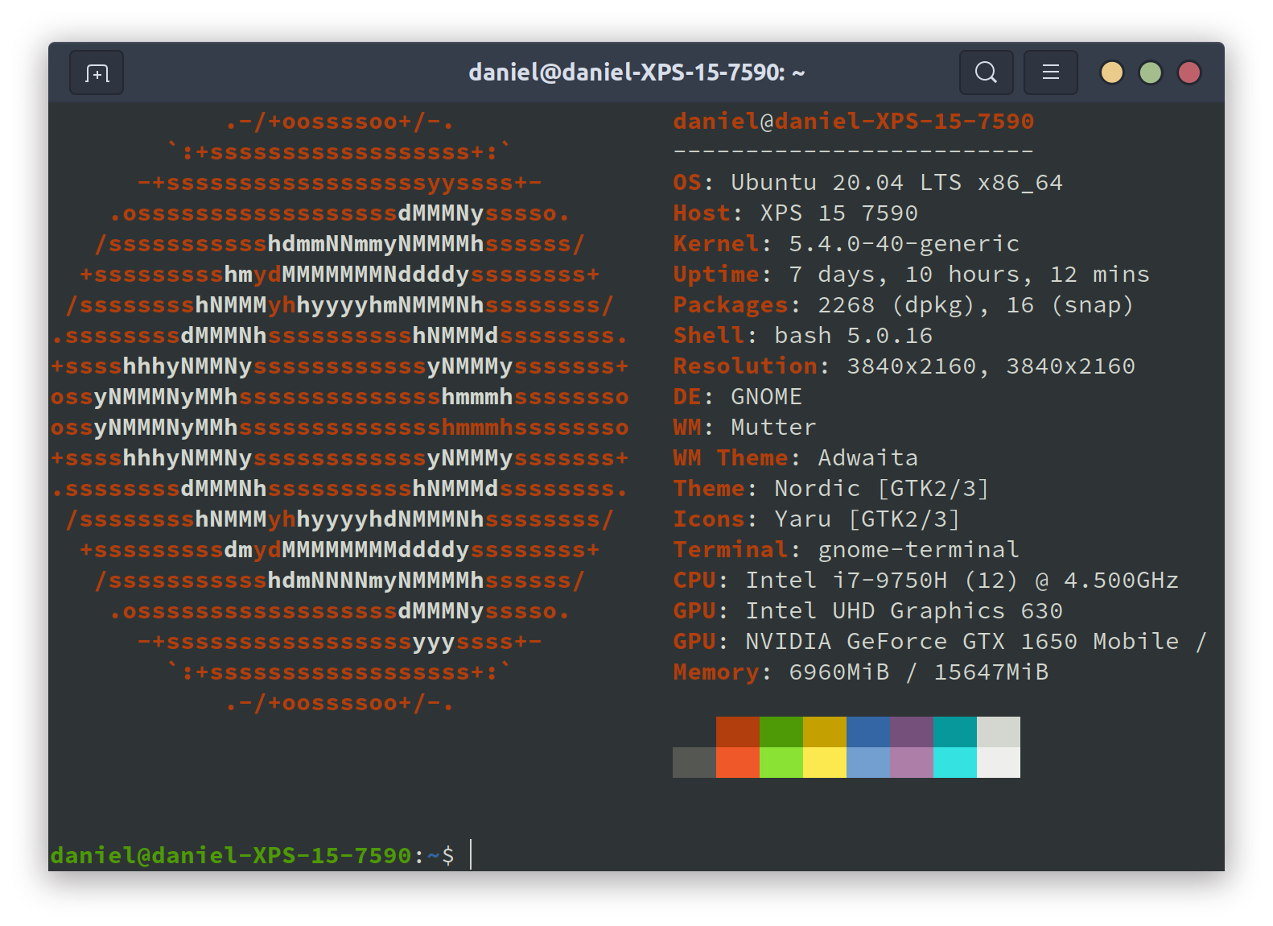Minimize the window with yellow button
Screen dimensions: 1273x926
[x=1111, y=72]
